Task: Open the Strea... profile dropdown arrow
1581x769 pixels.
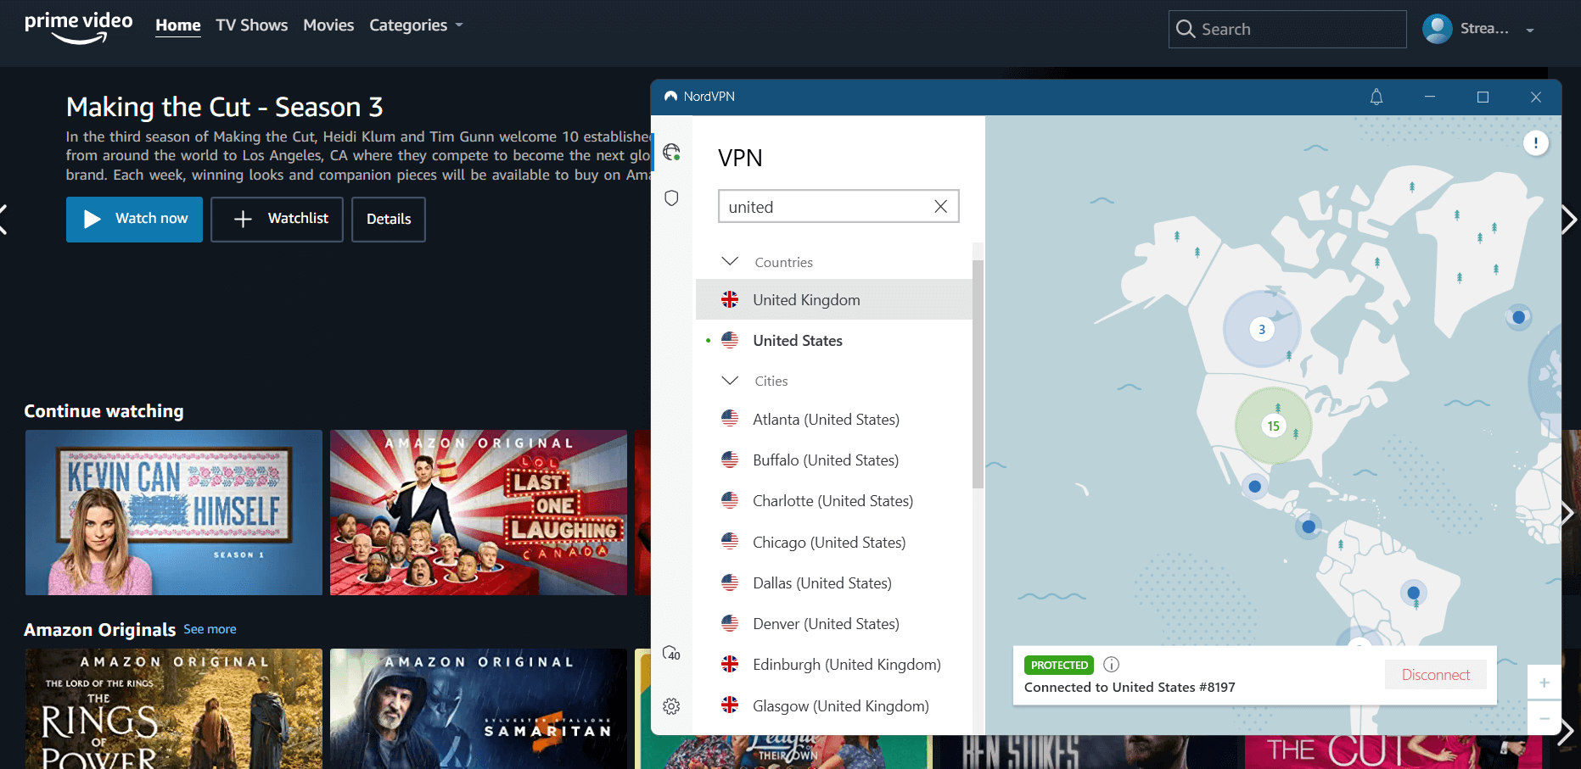Action: coord(1530,31)
